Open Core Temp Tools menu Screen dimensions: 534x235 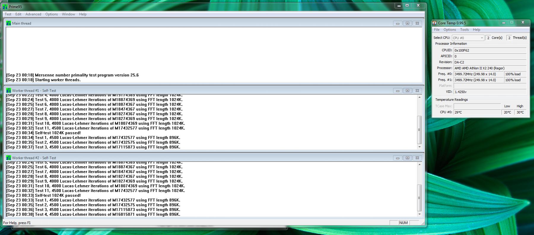click(465, 30)
